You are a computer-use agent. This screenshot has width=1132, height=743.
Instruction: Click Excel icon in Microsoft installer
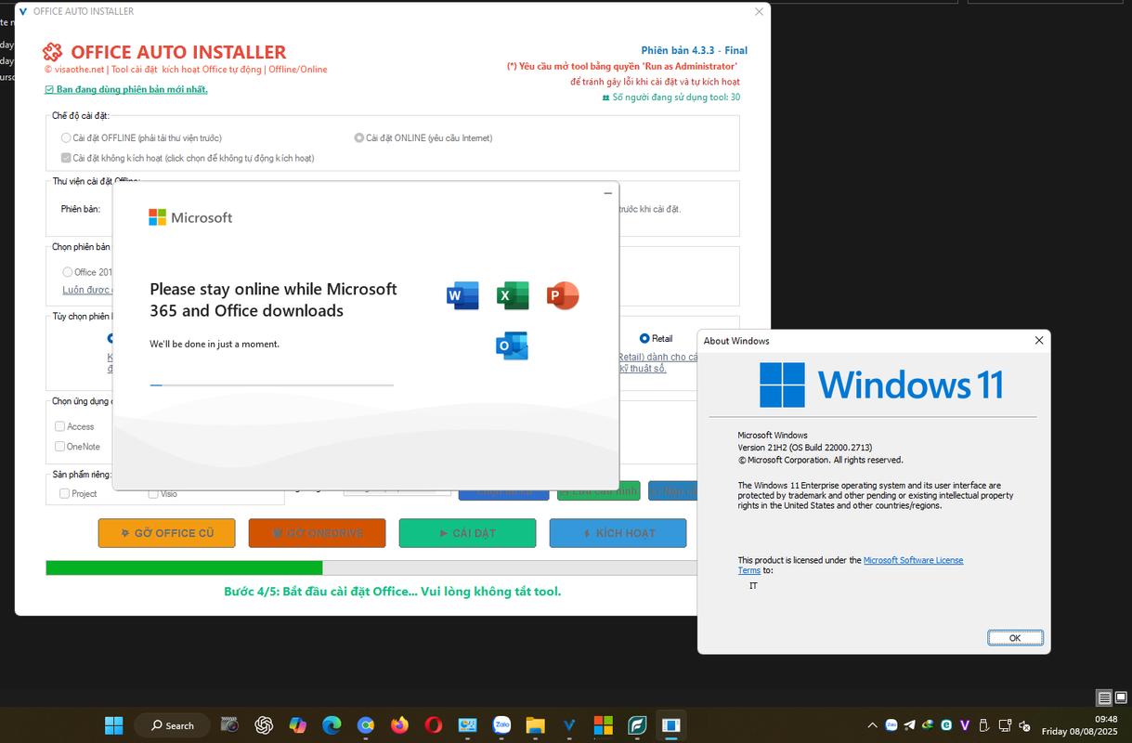513,295
